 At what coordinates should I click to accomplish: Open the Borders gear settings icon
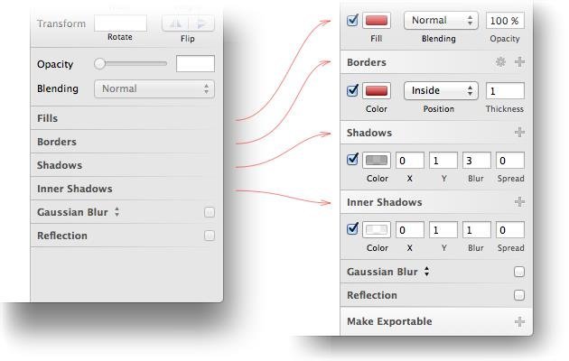click(500, 62)
